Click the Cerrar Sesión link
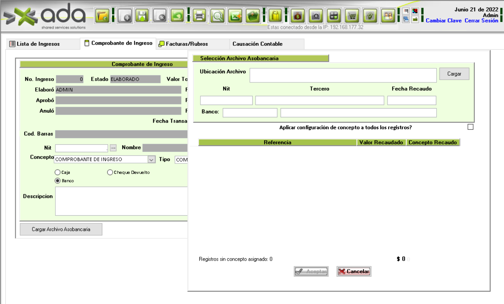The height and width of the screenshot is (304, 504). (481, 20)
